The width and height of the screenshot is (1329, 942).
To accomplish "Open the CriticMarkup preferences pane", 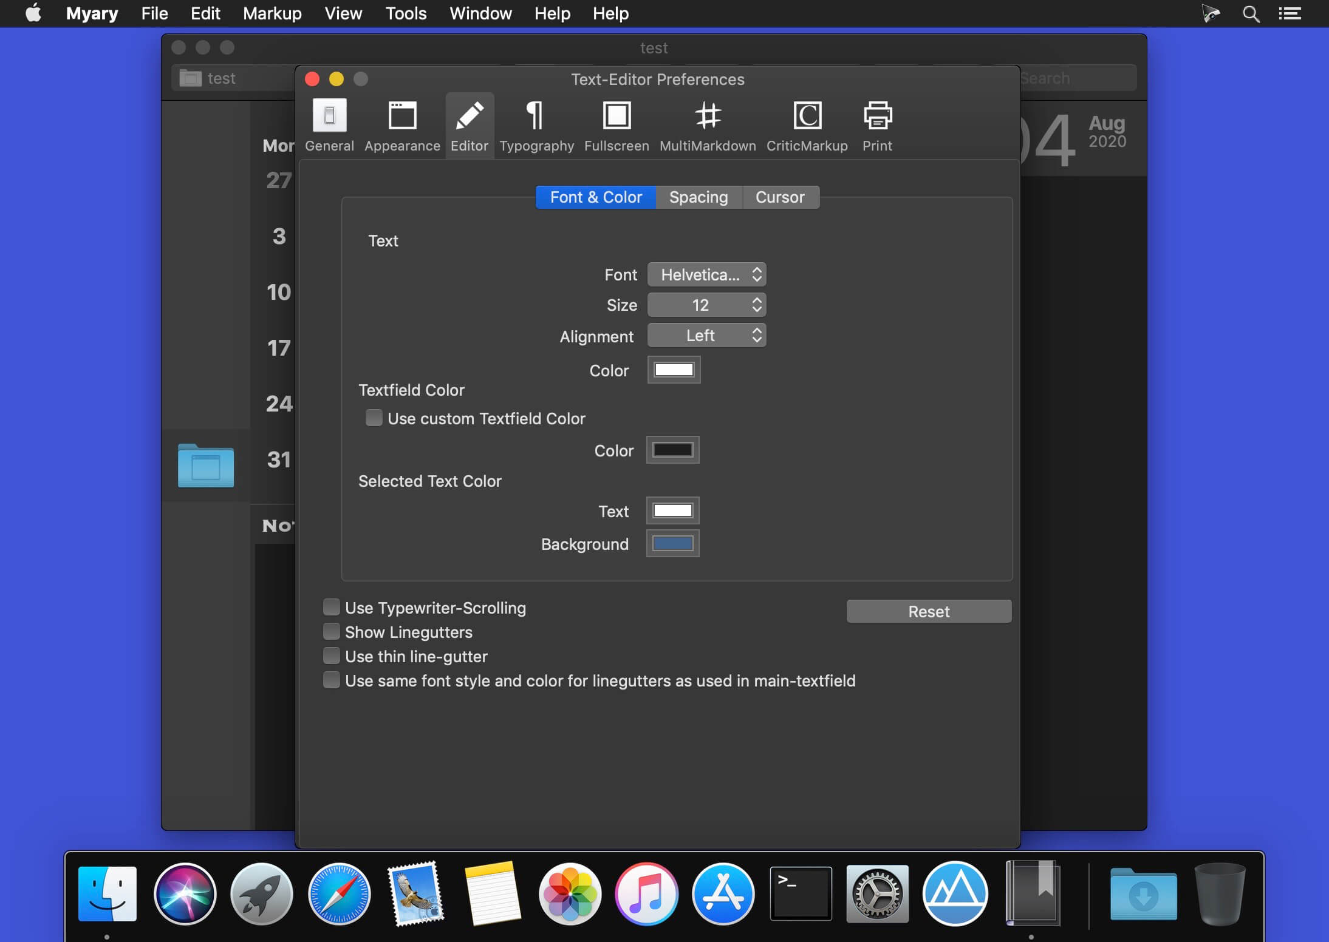I will 807,126.
